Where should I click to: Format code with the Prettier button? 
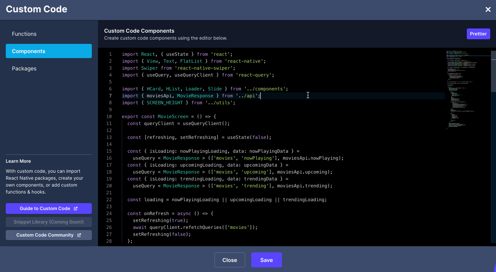[478, 34]
